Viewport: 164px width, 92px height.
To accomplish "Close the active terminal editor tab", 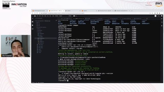I will [x=84, y=19].
